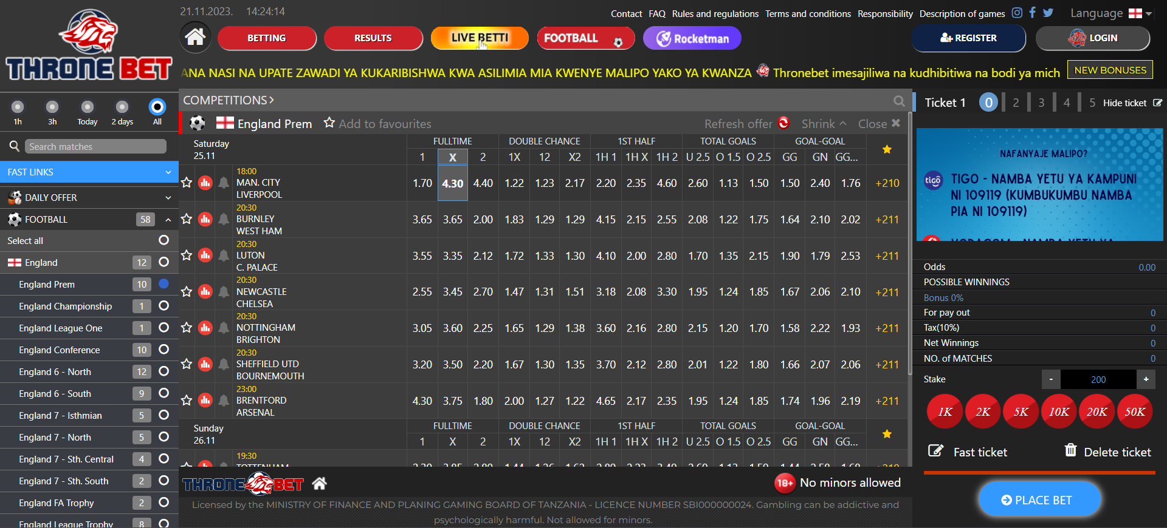Open the FOOTBALL tab
The height and width of the screenshot is (528, 1167).
586,38
